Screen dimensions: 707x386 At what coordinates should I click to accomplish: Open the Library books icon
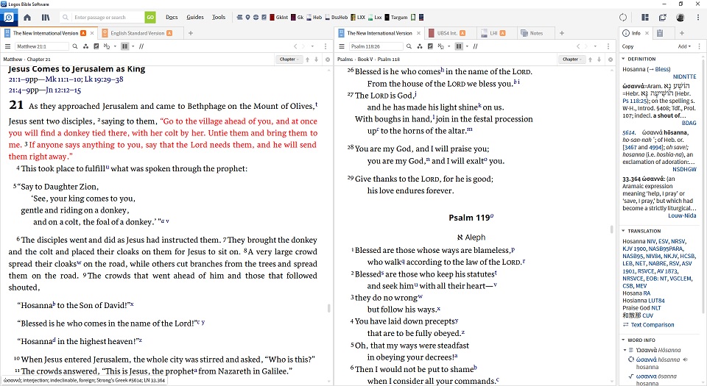pos(46,17)
